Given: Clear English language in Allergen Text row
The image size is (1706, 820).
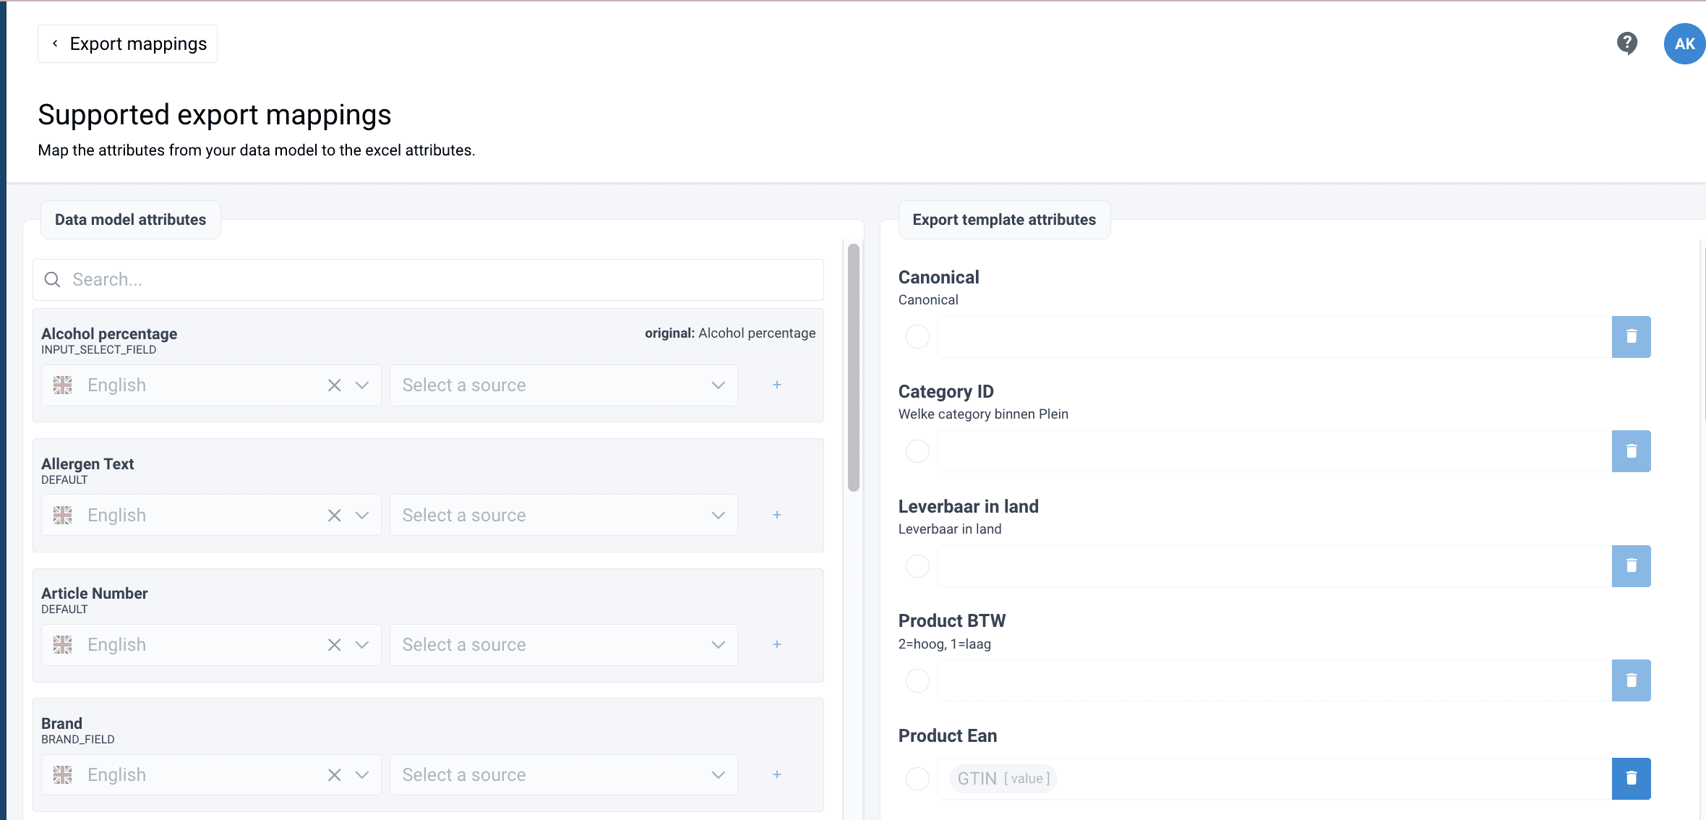Looking at the screenshot, I should coord(334,515).
